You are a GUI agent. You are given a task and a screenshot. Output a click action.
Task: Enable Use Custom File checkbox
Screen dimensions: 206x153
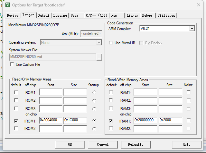pyautogui.click(x=12, y=64)
